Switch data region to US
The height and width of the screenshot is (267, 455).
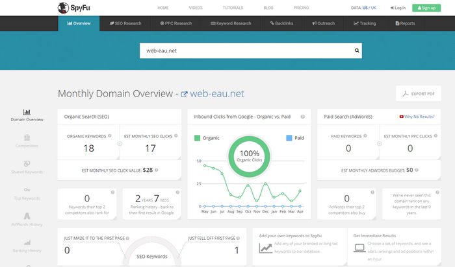pos(365,8)
